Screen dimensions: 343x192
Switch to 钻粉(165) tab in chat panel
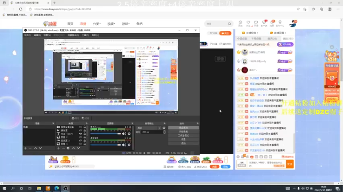[x=288, y=39]
